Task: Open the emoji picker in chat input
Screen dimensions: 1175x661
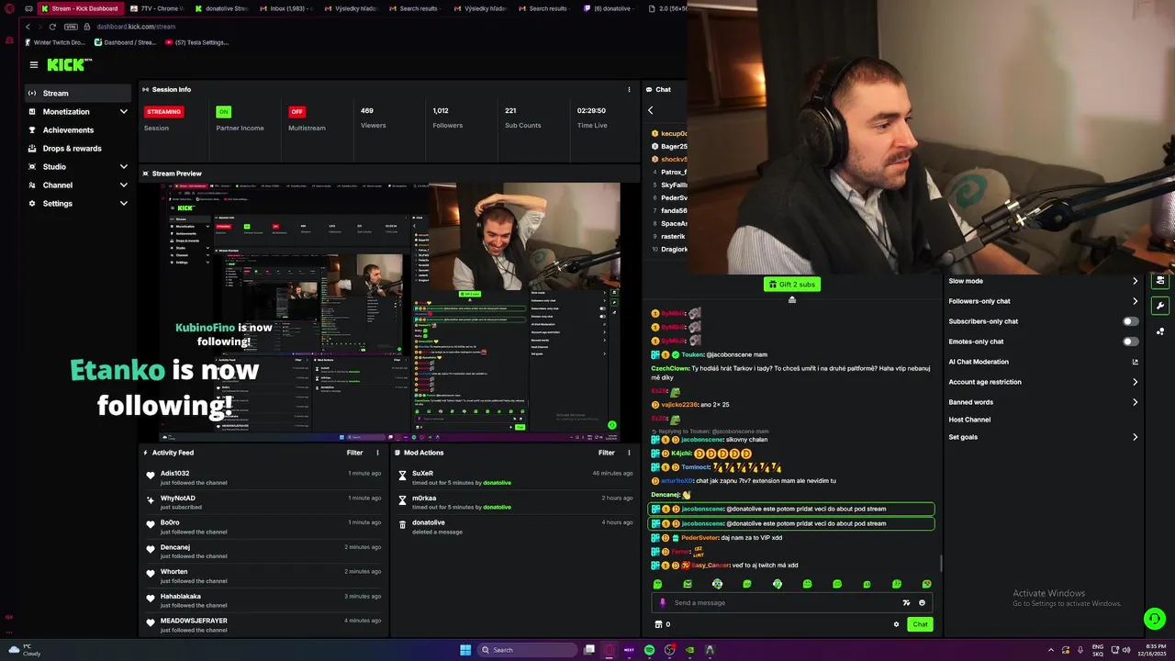Action: (923, 603)
